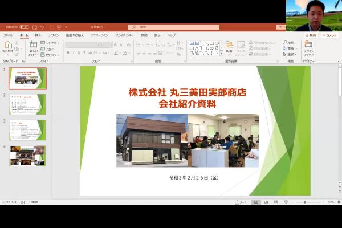This screenshot has width=342, height=228.
Task: Click Find (検索) in editing group
Action: (288, 43)
